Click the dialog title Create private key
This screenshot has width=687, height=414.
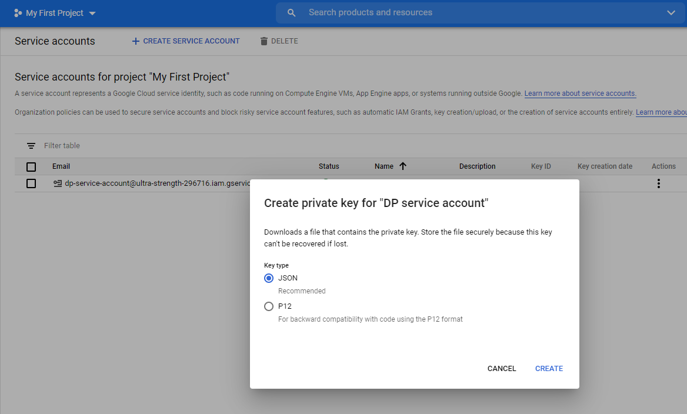[376, 203]
